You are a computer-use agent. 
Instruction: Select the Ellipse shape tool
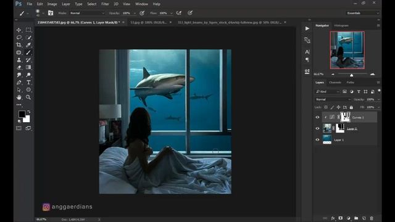pos(28,90)
